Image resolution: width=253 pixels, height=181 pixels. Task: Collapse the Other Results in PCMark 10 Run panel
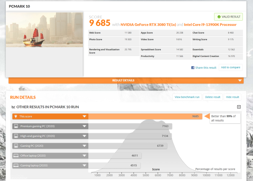[x=239, y=107]
